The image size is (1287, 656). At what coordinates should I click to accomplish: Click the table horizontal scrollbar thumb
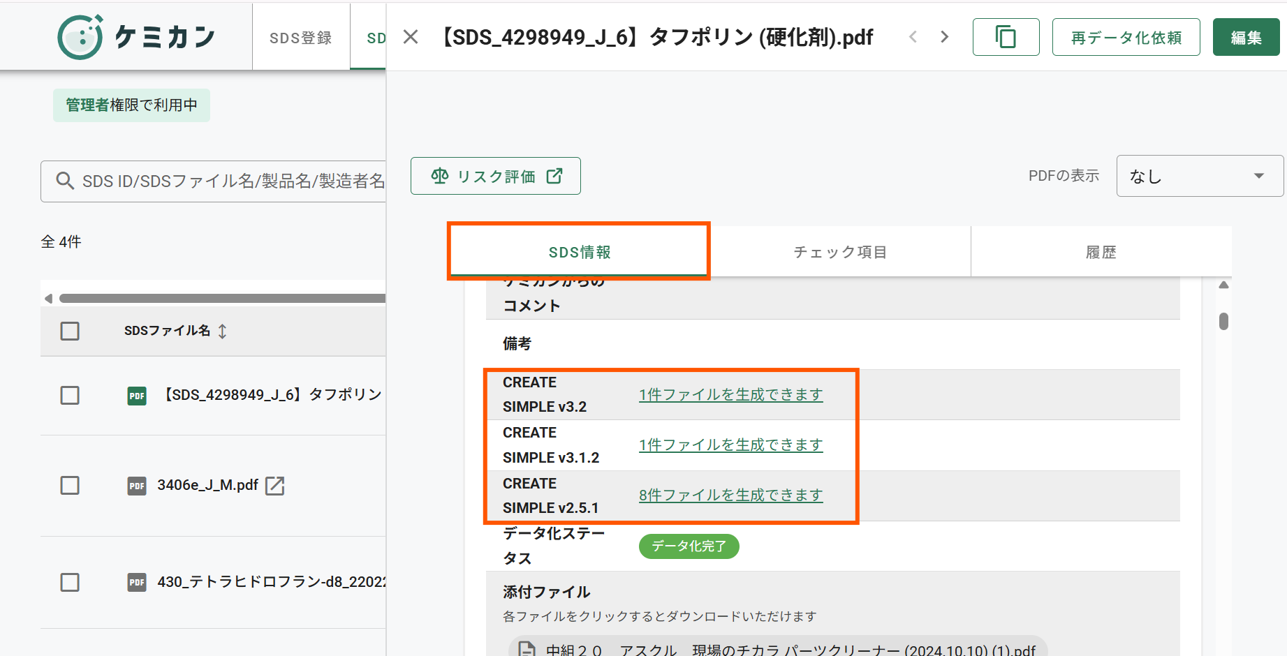tap(222, 299)
